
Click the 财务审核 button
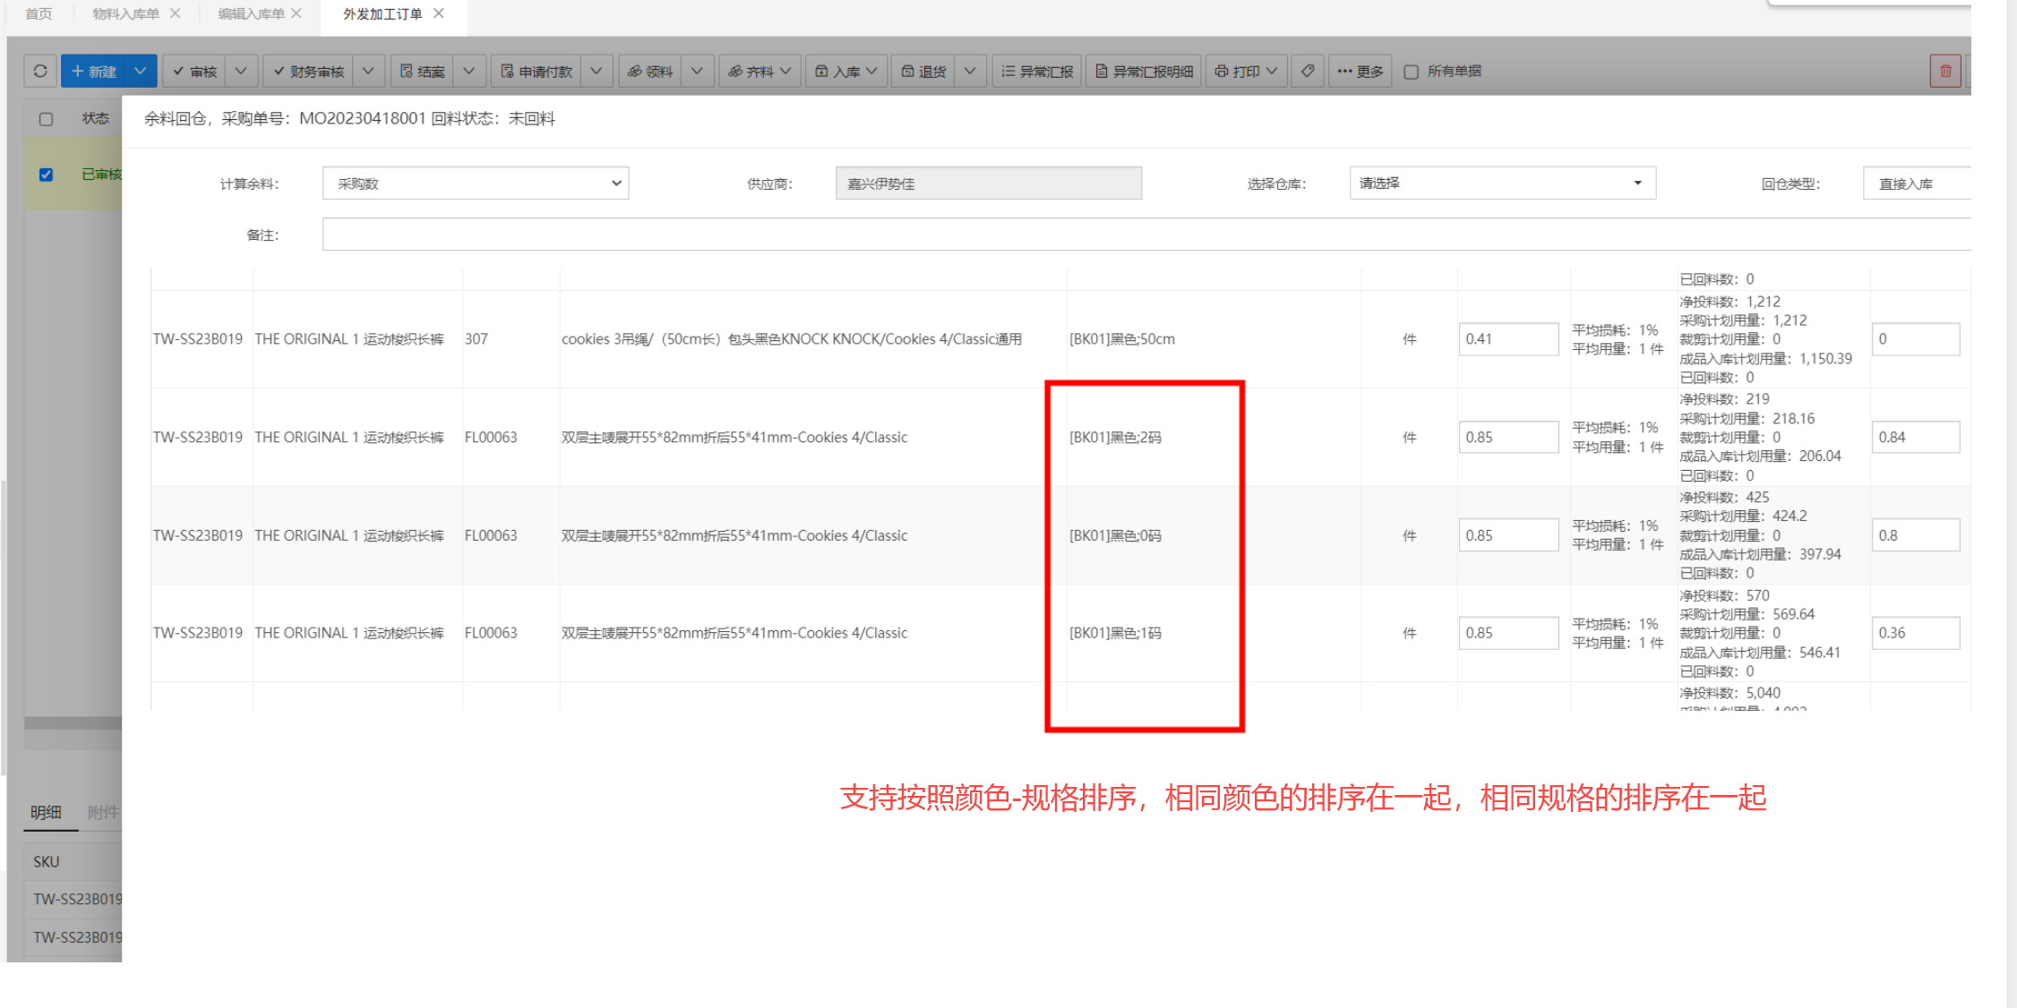click(x=308, y=71)
